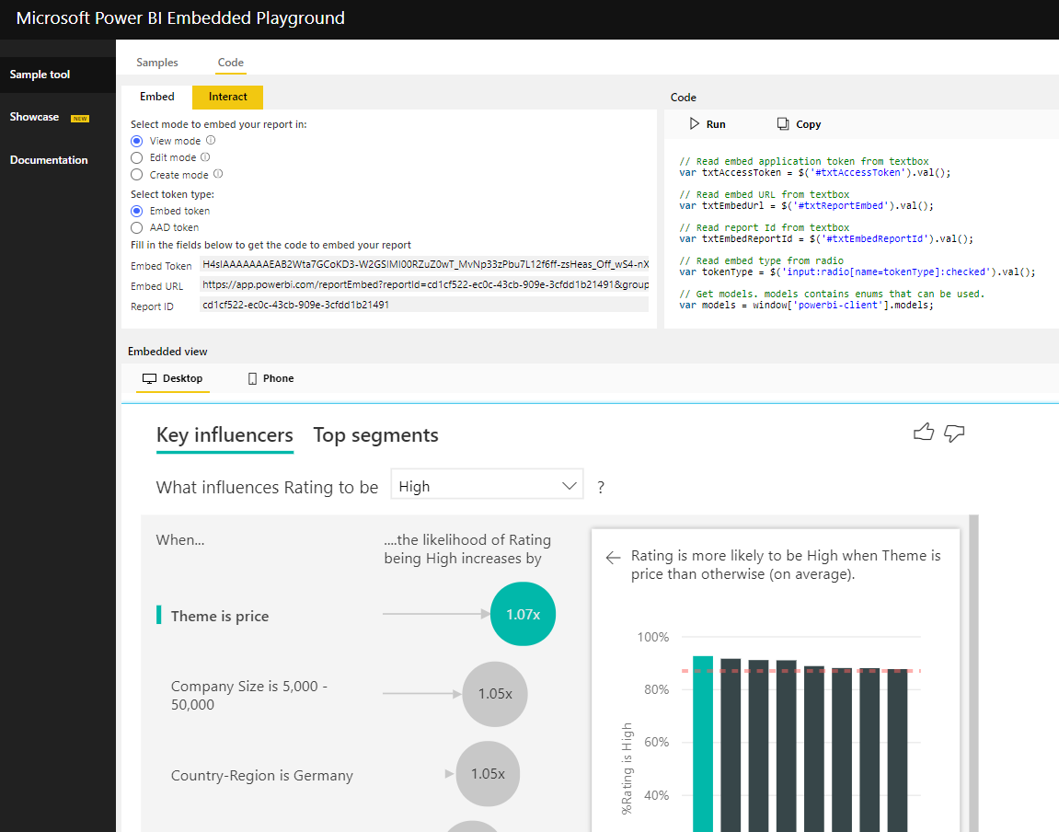Click the 1.07x influencer bubble
Viewport: 1059px width, 832px height.
[x=523, y=614]
